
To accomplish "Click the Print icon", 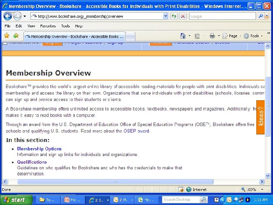I will click(212, 36).
